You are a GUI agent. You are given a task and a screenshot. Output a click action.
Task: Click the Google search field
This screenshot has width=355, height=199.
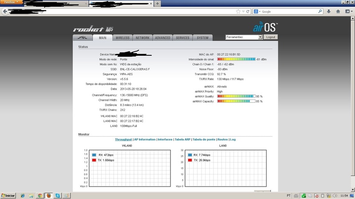[x=289, y=11]
